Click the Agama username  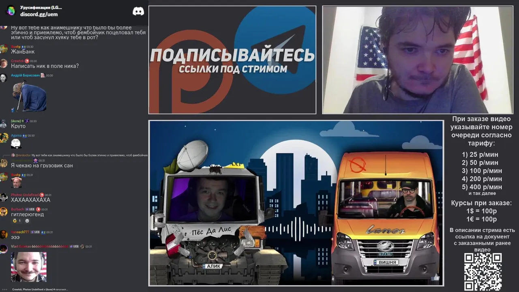pos(16,135)
